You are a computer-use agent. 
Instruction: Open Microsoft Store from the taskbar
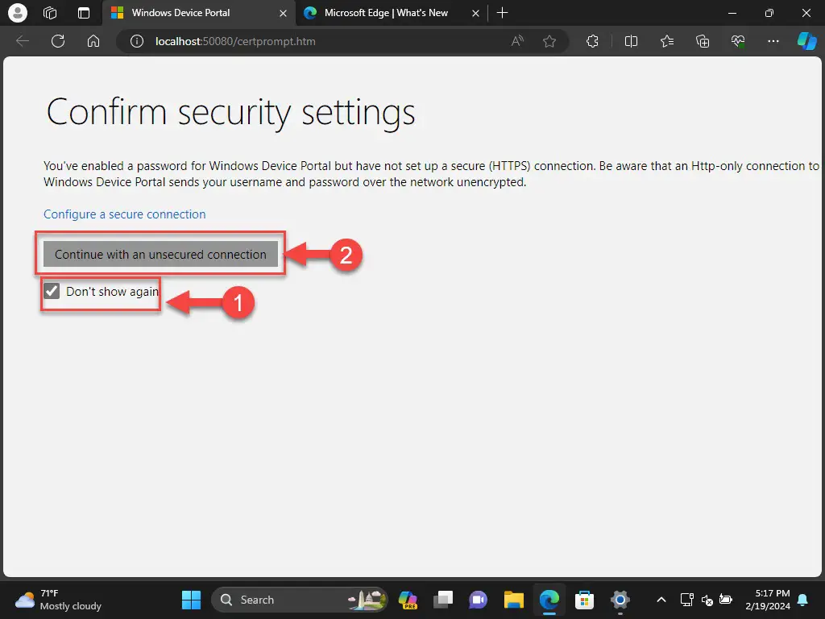pos(584,600)
